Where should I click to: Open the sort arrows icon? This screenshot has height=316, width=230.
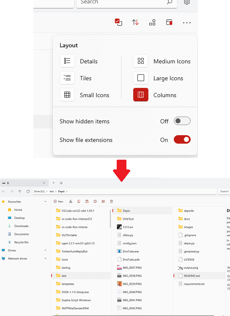(x=135, y=22)
